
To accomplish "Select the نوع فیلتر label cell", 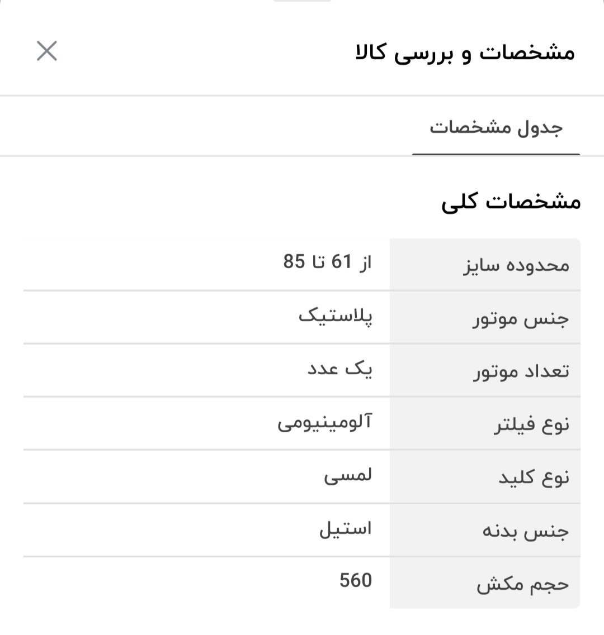I will (485, 423).
